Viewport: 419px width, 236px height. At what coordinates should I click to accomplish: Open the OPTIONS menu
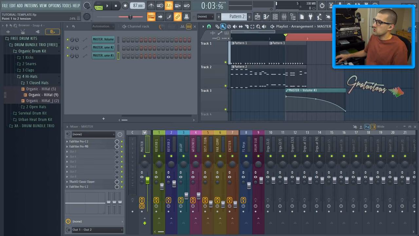coord(54,6)
